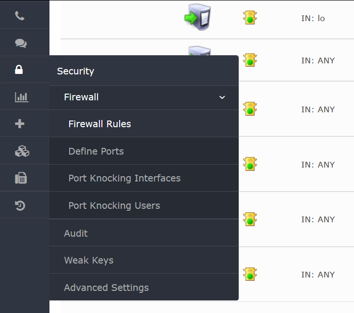Open the cubes addons sidebar icon
The width and height of the screenshot is (354, 313).
tap(22, 151)
